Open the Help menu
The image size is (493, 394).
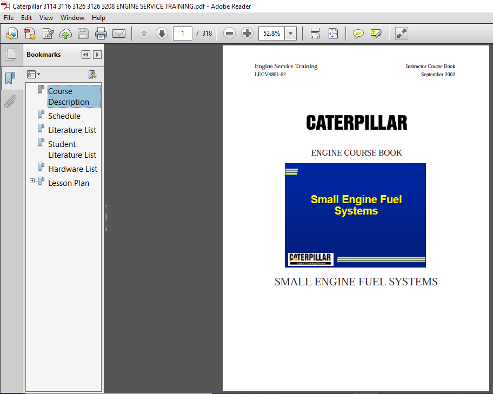point(98,18)
